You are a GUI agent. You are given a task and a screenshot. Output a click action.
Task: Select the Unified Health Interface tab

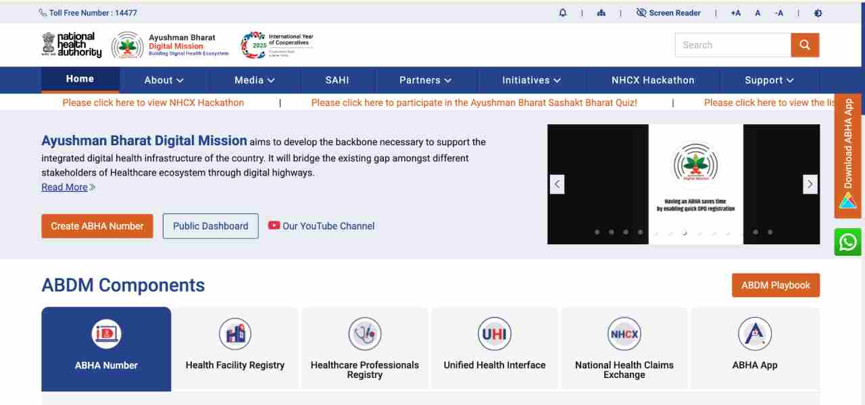tap(495, 349)
